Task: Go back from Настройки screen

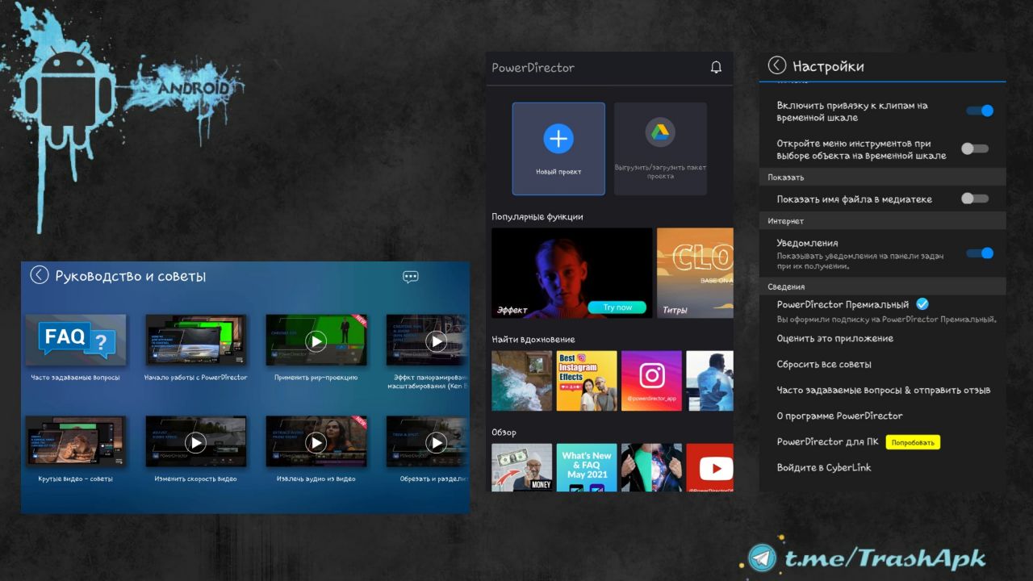Action: 776,66
